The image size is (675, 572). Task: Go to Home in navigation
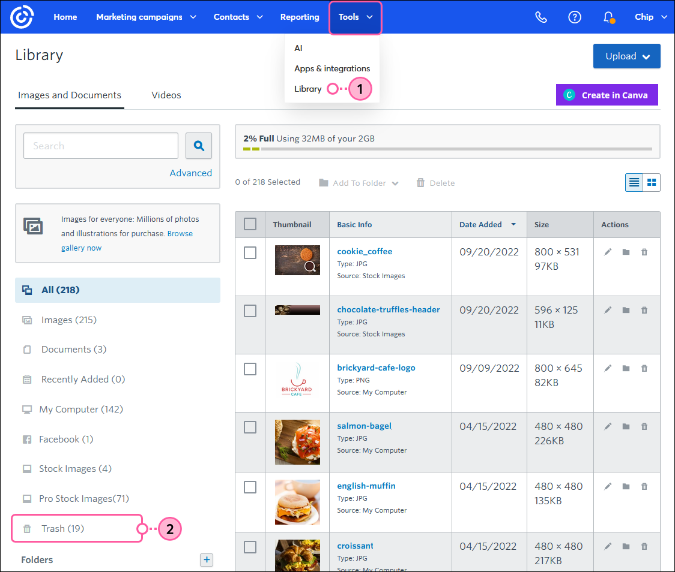[x=65, y=17]
